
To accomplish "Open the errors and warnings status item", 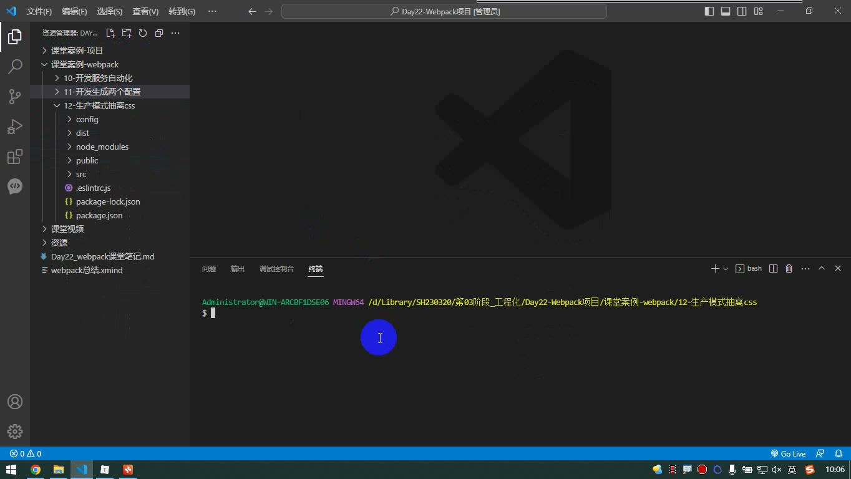I will point(26,454).
